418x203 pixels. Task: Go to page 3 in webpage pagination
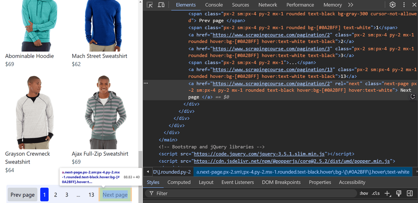coord(67,195)
